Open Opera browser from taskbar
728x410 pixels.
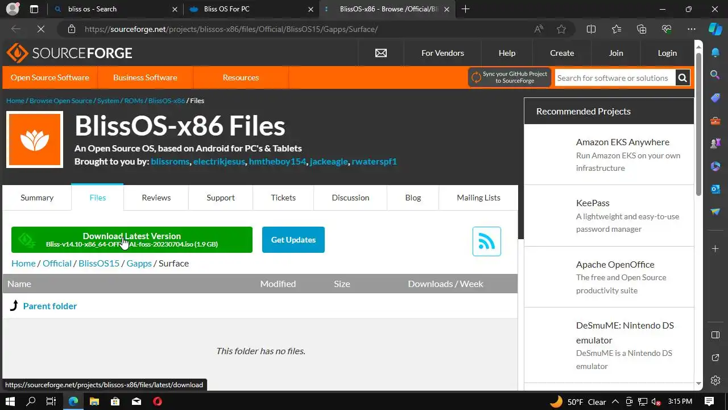(158, 401)
